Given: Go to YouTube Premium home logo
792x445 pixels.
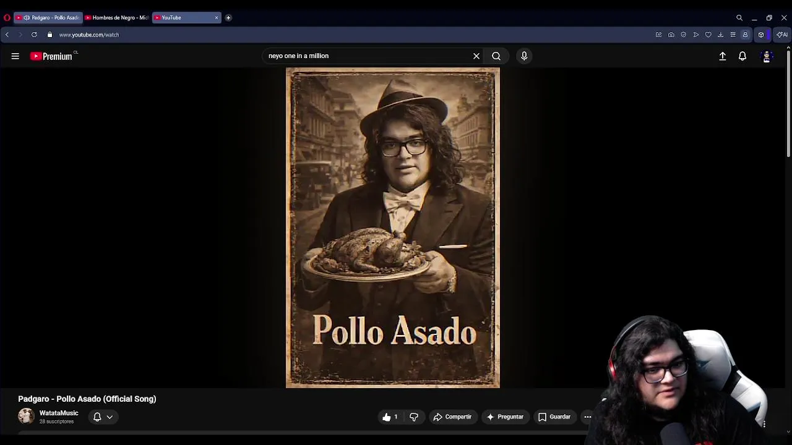Looking at the screenshot, I should [x=51, y=56].
